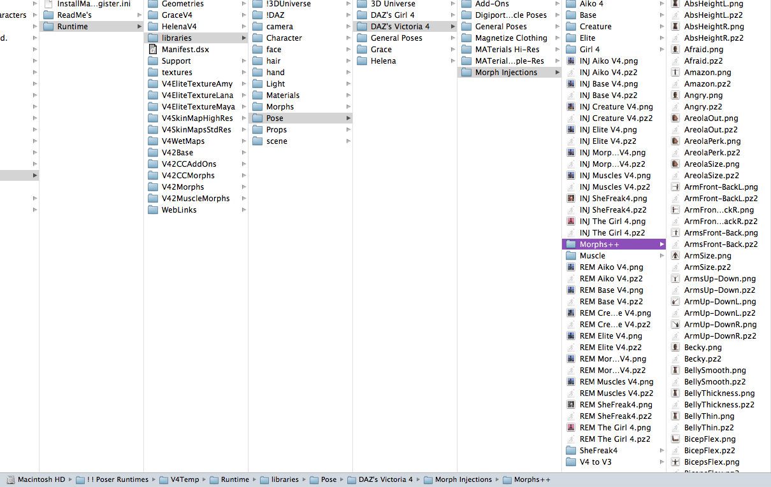The image size is (771, 487).
Task: Expand the V4 to V3 folder arrow
Action: pos(662,462)
